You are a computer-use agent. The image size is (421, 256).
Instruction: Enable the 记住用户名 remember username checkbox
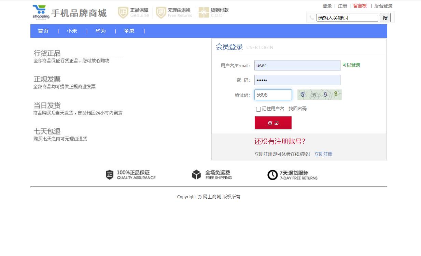pyautogui.click(x=258, y=109)
